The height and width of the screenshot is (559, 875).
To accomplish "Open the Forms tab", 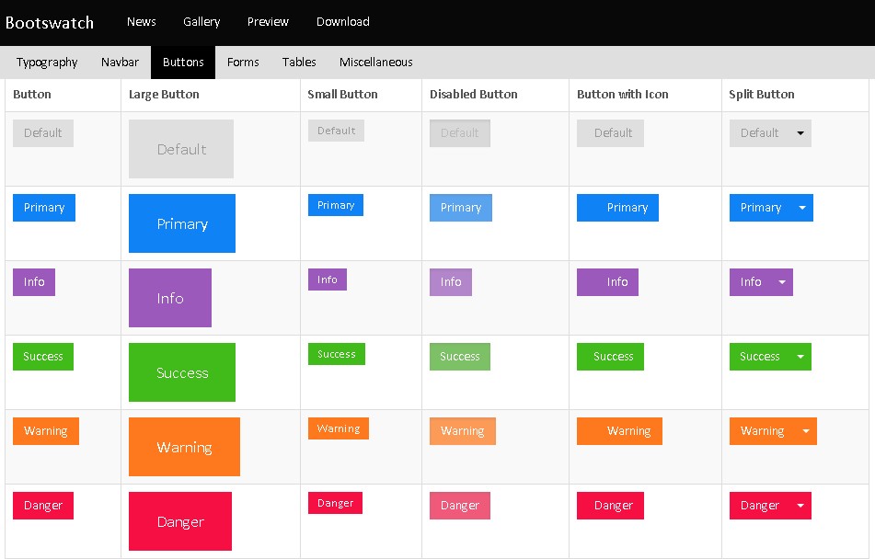I will click(243, 63).
